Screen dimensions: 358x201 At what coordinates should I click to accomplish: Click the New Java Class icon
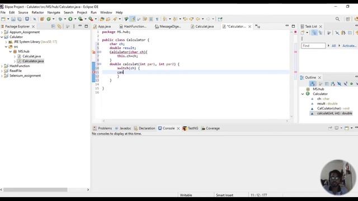point(49,19)
